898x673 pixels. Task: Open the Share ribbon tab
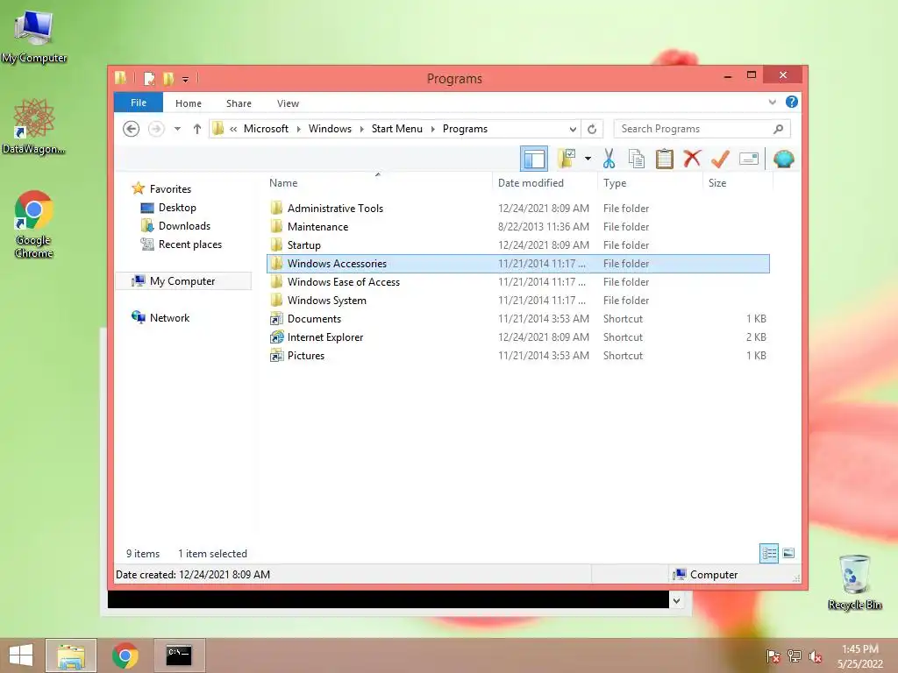point(239,103)
